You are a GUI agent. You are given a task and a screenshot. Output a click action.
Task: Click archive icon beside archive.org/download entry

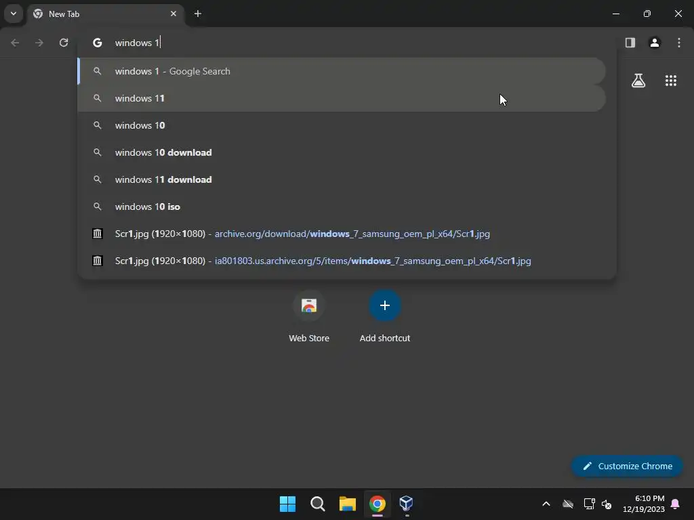[98, 234]
